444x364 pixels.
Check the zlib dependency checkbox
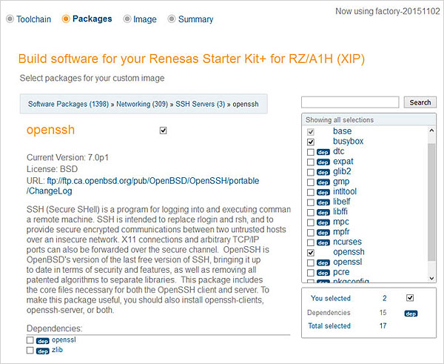[x=30, y=350]
